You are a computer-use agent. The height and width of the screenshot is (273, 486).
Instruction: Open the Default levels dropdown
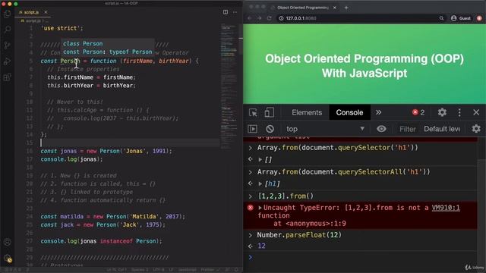[x=442, y=129]
